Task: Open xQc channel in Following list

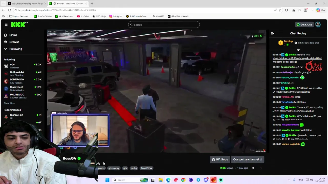Action: (23, 66)
